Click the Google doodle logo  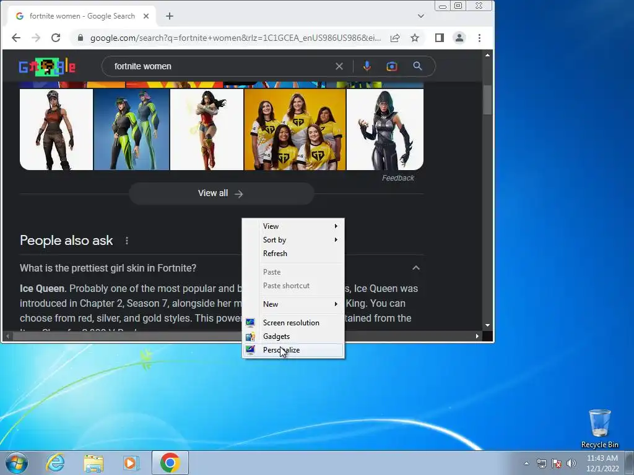47,67
